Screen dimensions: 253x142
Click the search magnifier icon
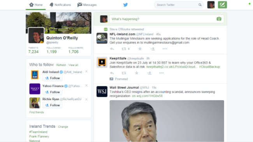coord(200,5)
